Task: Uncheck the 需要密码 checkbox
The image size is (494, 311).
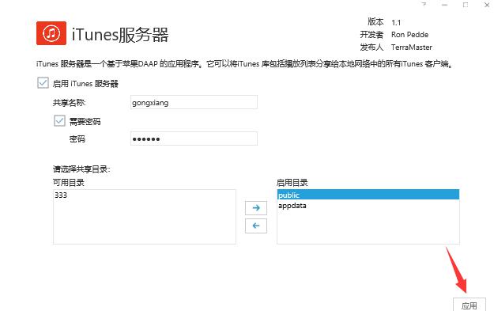Action: point(59,121)
